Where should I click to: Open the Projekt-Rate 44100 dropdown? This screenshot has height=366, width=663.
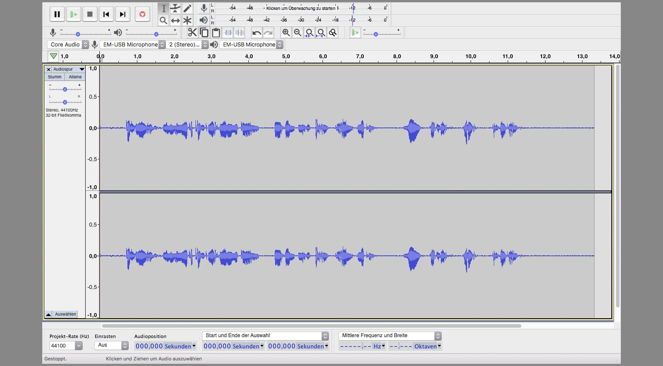(65, 345)
